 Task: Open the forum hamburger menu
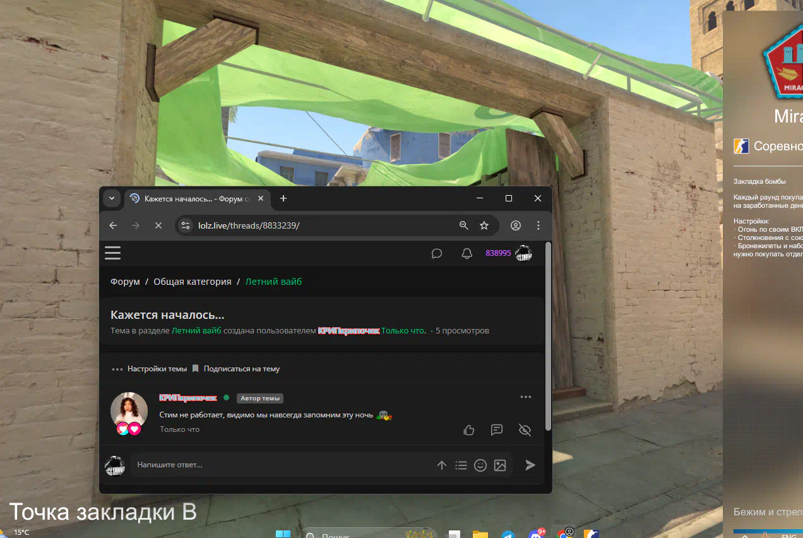(112, 253)
